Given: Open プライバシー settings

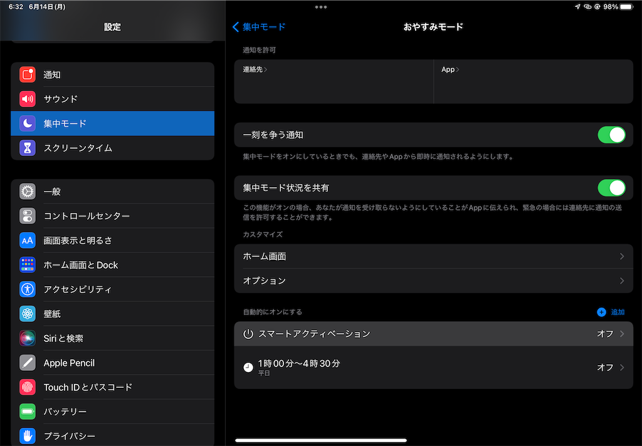Looking at the screenshot, I should pyautogui.click(x=113, y=436).
